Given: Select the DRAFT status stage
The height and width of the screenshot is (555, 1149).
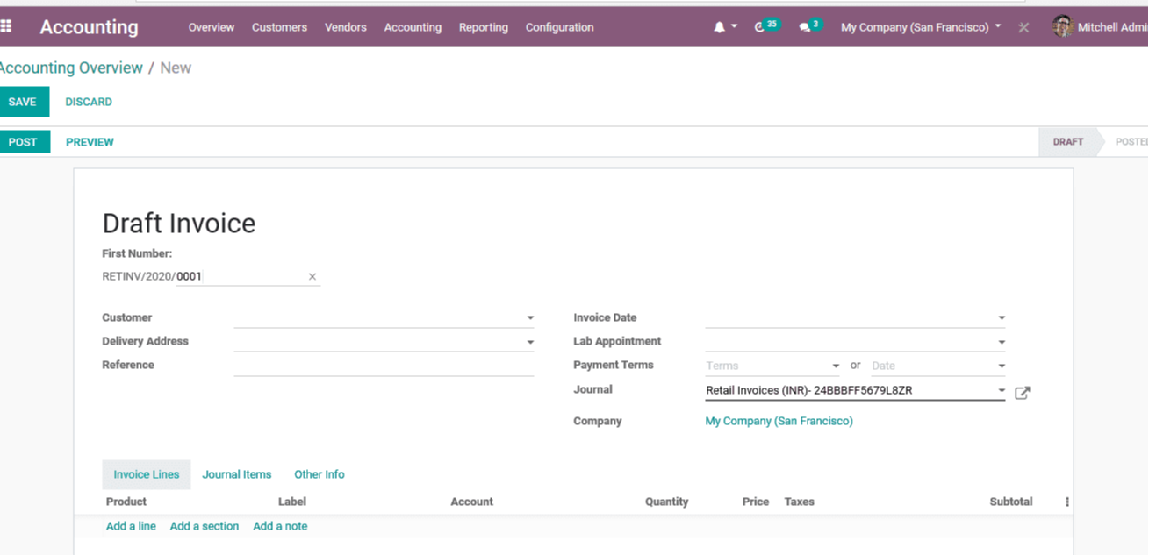Looking at the screenshot, I should [1067, 142].
